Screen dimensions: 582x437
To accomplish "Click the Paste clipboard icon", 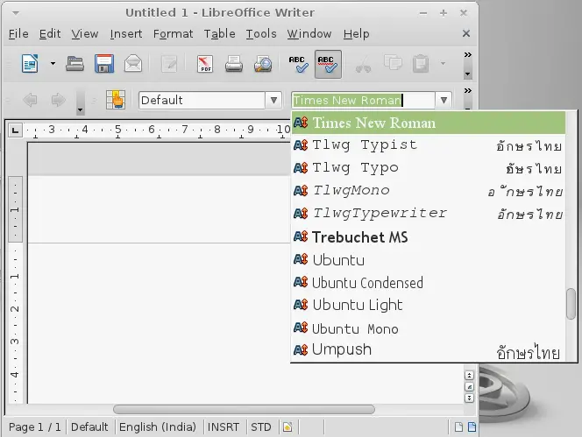I will click(421, 64).
